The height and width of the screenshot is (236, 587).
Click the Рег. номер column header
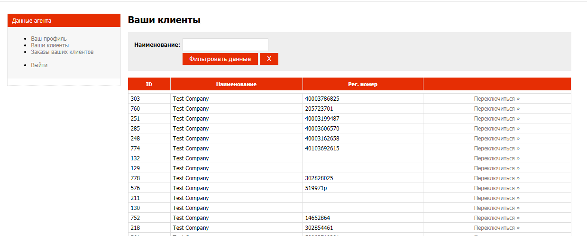[362, 84]
